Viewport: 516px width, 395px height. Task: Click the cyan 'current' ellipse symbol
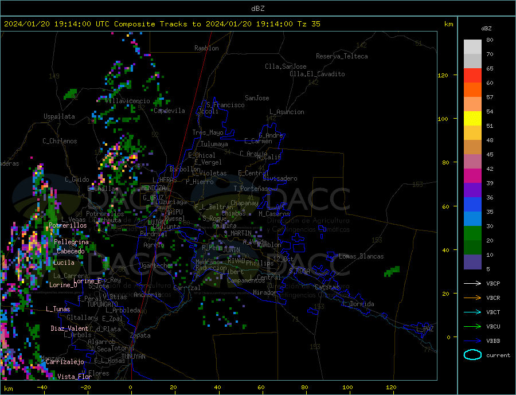(472, 355)
